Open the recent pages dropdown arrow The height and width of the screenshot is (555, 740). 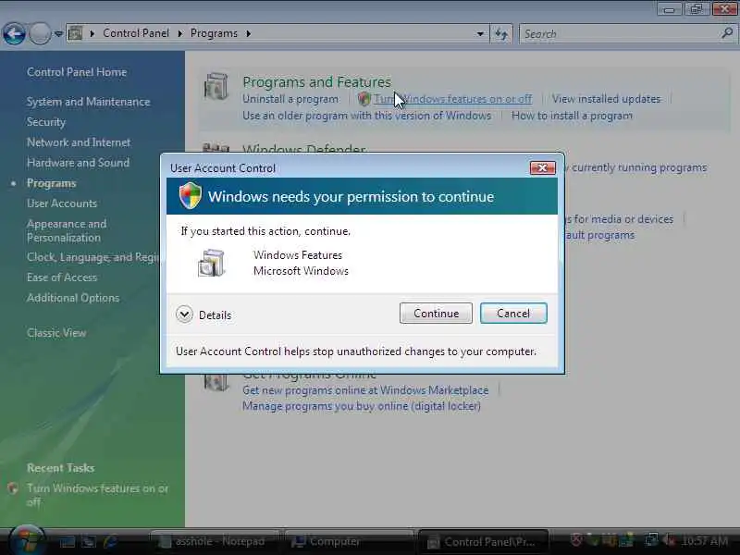point(58,34)
